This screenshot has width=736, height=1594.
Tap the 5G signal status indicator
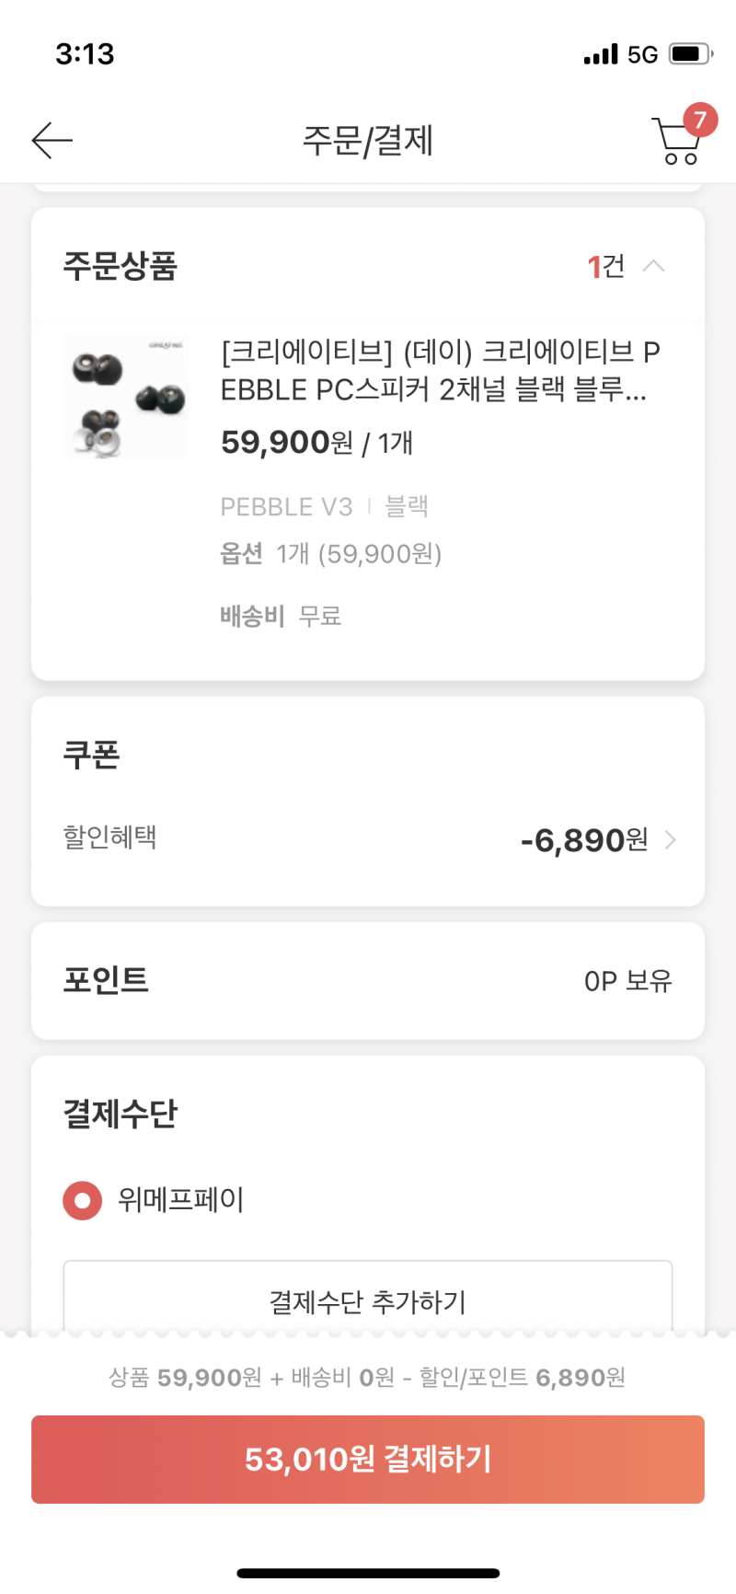click(x=643, y=54)
